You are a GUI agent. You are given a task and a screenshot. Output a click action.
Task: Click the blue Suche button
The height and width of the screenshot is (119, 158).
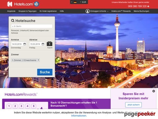point(45,72)
